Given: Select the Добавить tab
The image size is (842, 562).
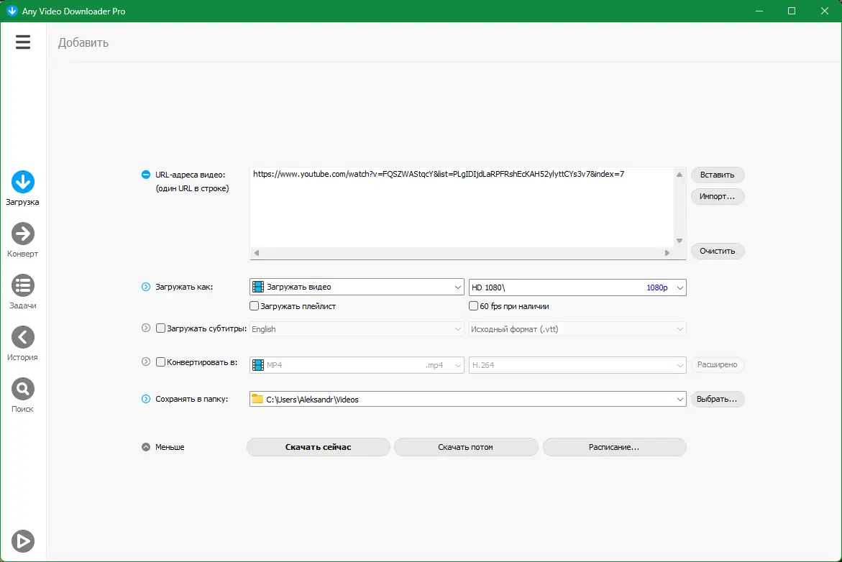Looking at the screenshot, I should pyautogui.click(x=83, y=42).
